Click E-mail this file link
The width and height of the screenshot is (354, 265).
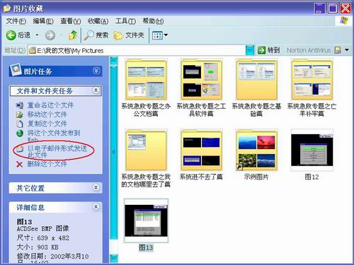(57, 151)
